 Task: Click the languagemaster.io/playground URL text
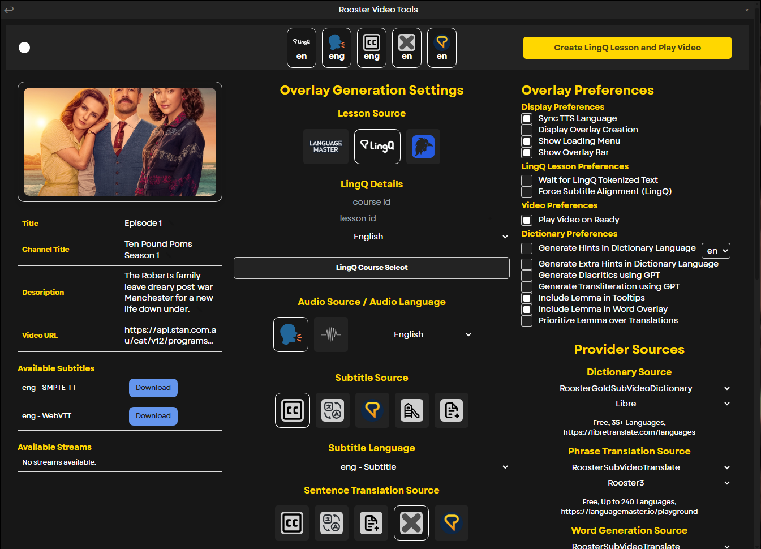(x=629, y=512)
